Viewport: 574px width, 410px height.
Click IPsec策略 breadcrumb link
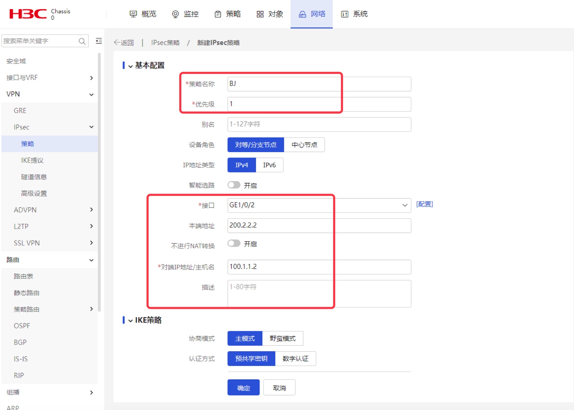coord(165,43)
